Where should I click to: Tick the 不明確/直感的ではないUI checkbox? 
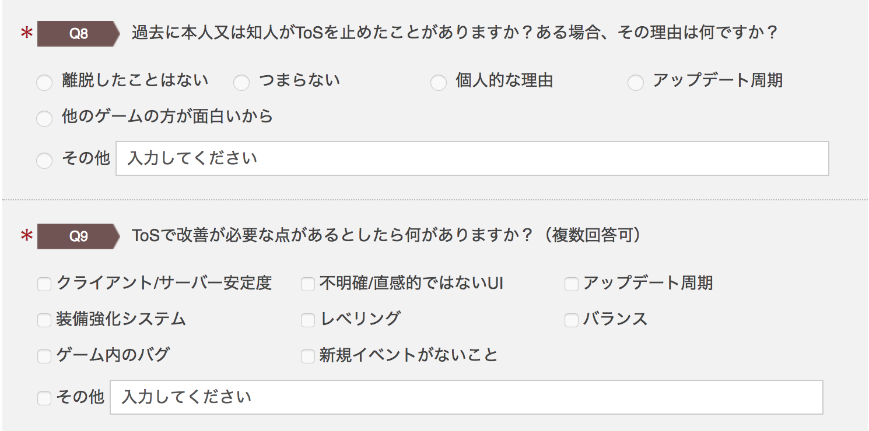coord(308,284)
